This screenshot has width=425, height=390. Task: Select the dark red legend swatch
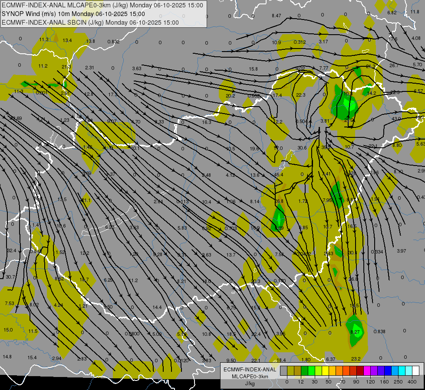pyautogui.click(x=360, y=370)
